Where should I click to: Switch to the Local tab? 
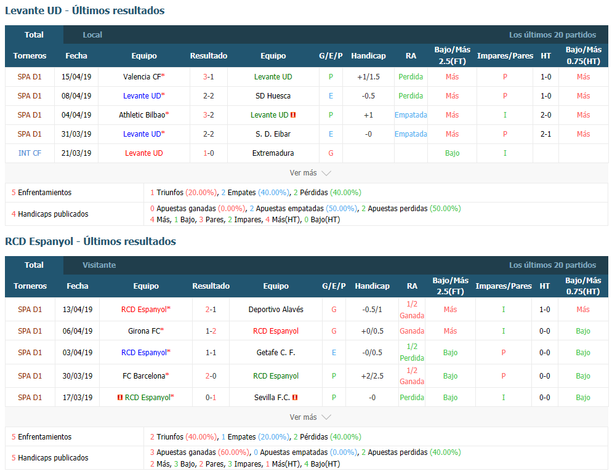[x=92, y=34]
